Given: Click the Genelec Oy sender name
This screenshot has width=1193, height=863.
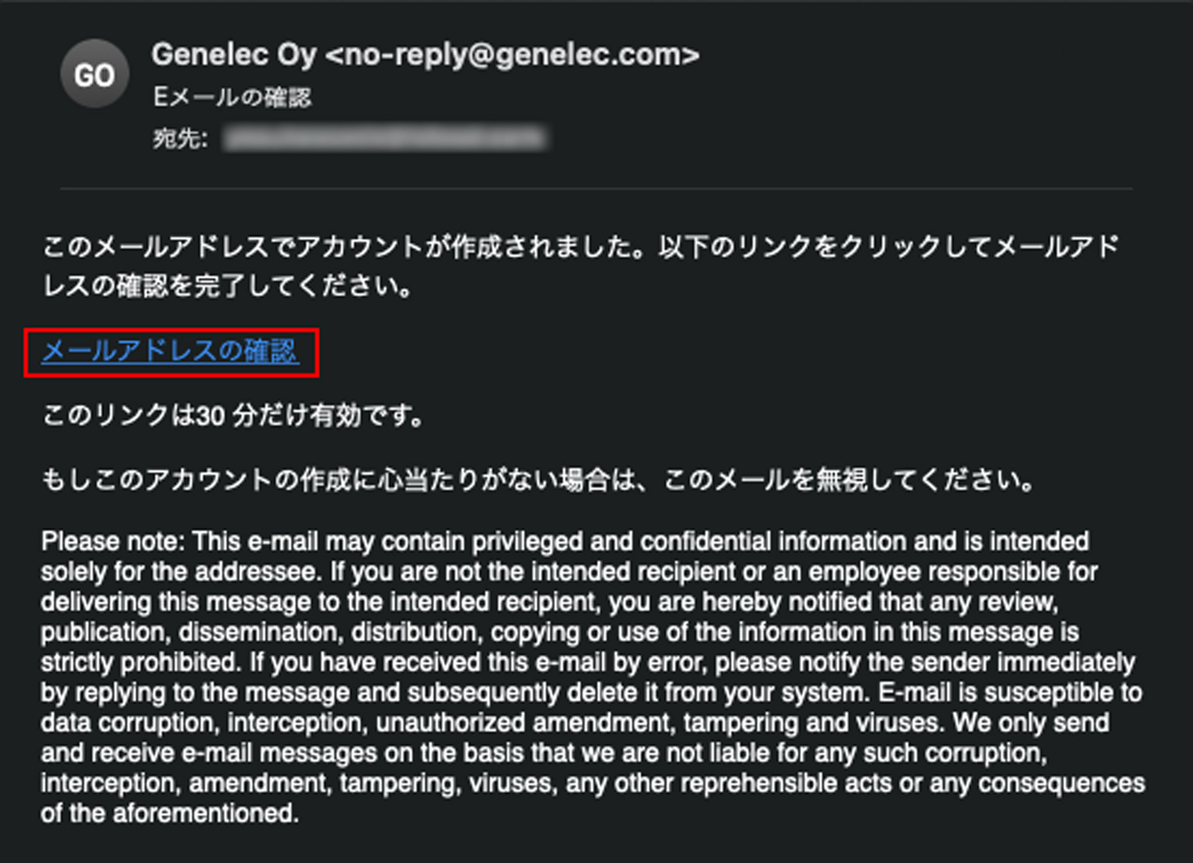Looking at the screenshot, I should tap(234, 55).
